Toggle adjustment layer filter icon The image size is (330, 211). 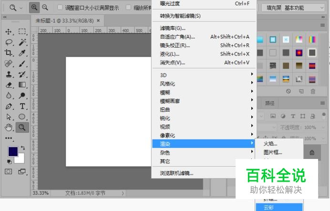click(x=283, y=116)
